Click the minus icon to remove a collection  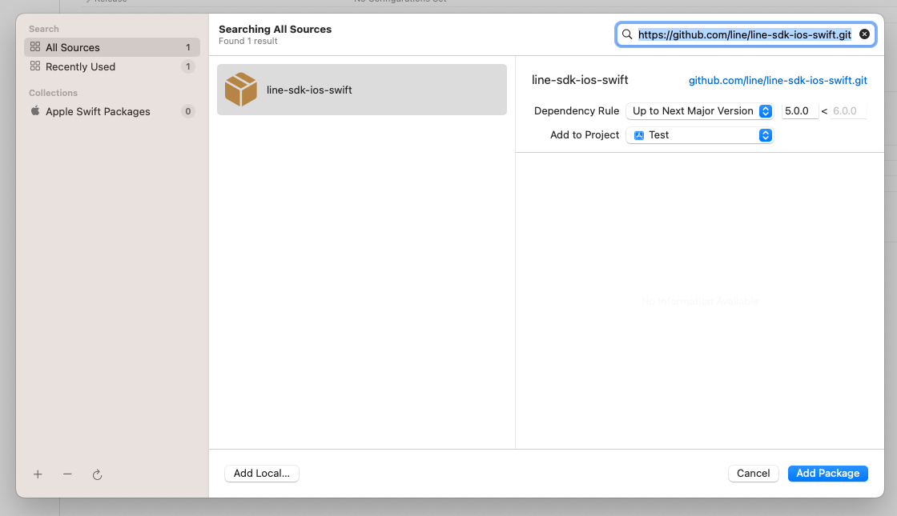pos(67,474)
